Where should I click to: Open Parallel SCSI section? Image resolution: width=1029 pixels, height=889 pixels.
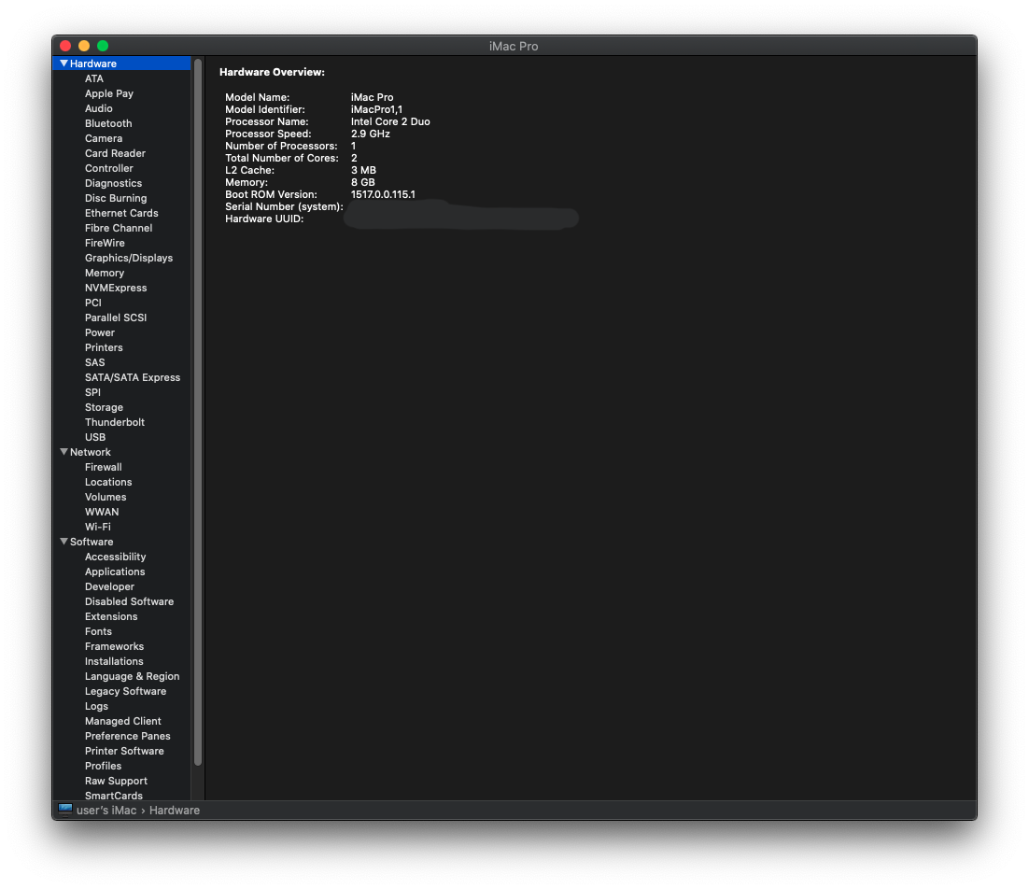(116, 317)
